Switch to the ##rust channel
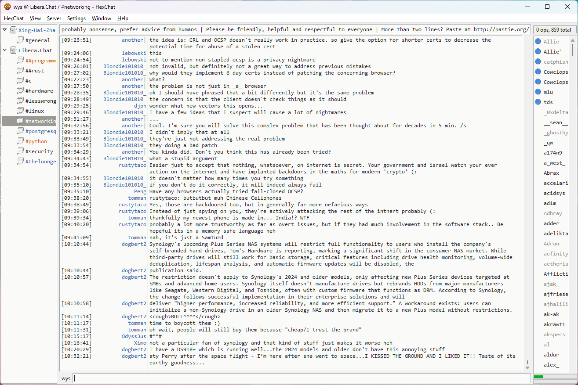 tap(34, 70)
